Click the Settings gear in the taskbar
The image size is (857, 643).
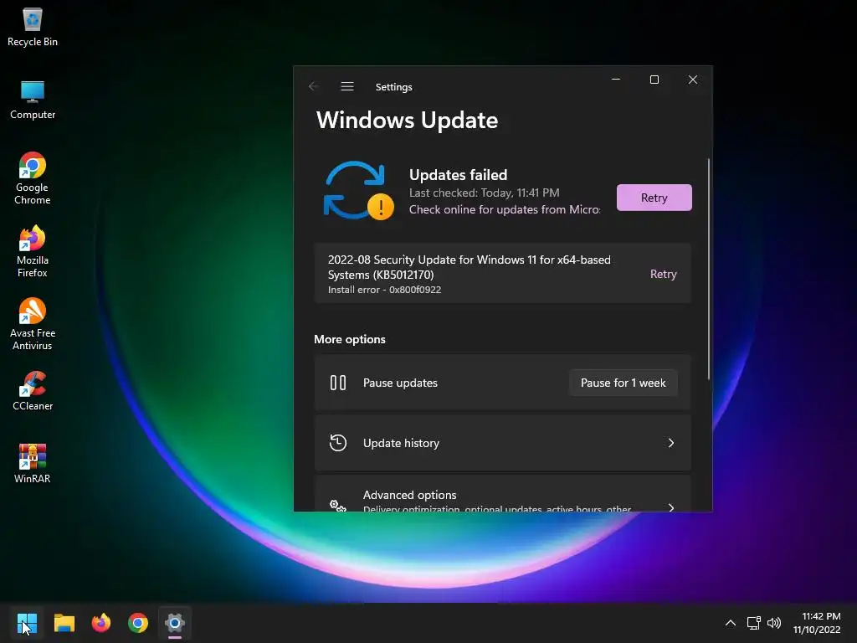(x=175, y=623)
